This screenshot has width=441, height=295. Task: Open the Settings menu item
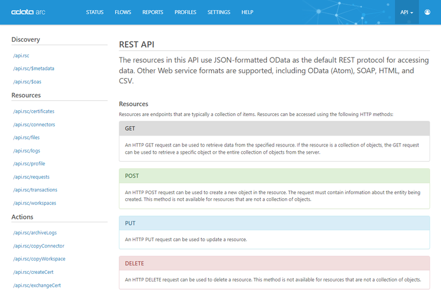tap(219, 12)
